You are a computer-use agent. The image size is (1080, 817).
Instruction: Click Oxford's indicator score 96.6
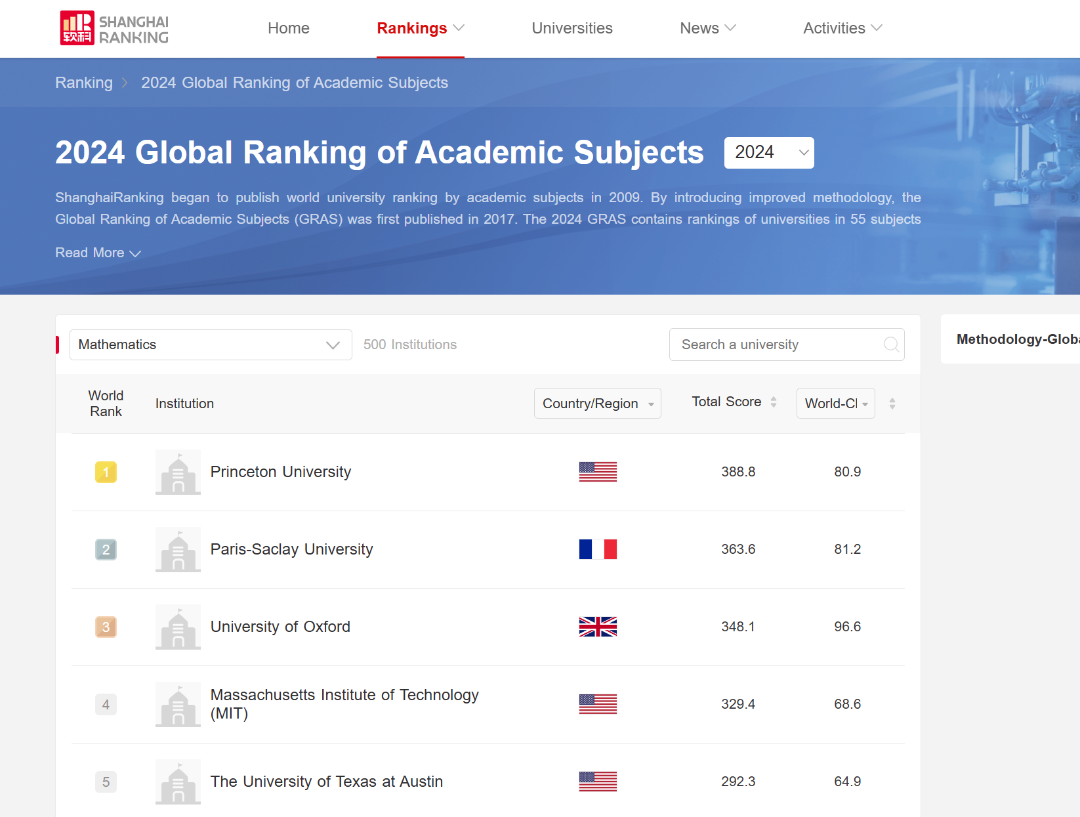[847, 627]
